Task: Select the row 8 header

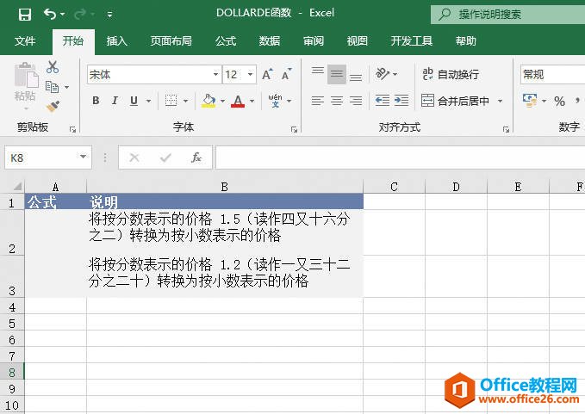Action: click(12, 372)
